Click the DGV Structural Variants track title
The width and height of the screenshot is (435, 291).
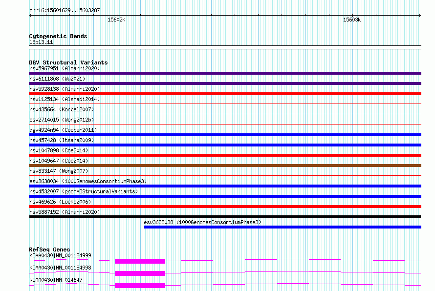68,62
